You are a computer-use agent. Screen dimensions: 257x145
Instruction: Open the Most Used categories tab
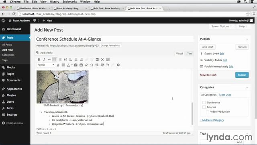point(225,95)
